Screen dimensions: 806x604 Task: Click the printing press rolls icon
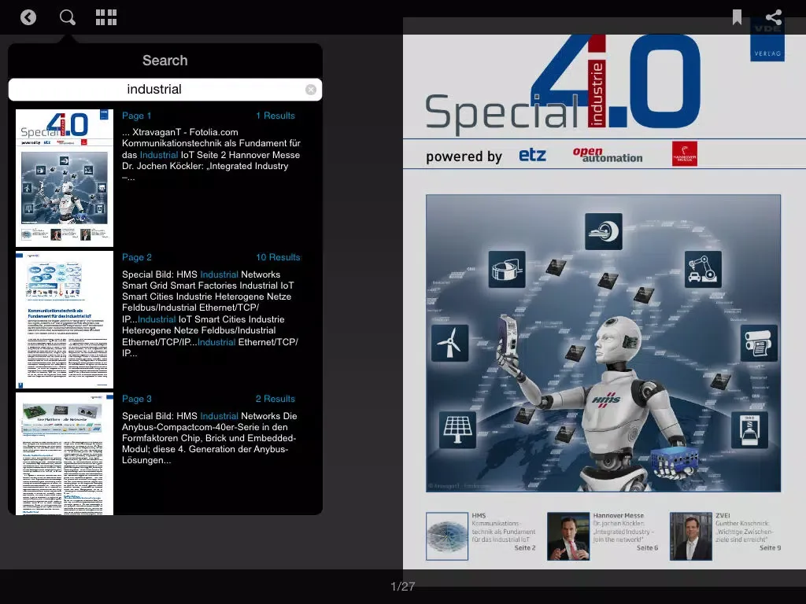pos(759,343)
